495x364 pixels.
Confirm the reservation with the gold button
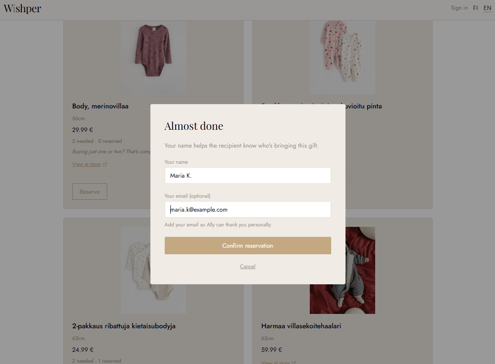pyautogui.click(x=247, y=246)
